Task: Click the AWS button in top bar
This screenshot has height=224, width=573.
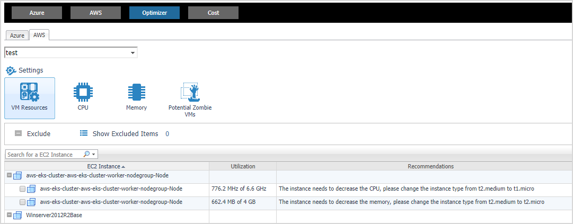Action: (x=95, y=13)
